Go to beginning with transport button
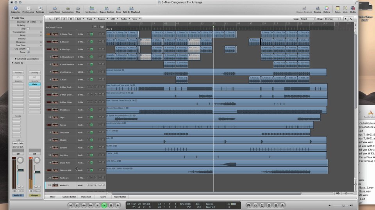 70,205
